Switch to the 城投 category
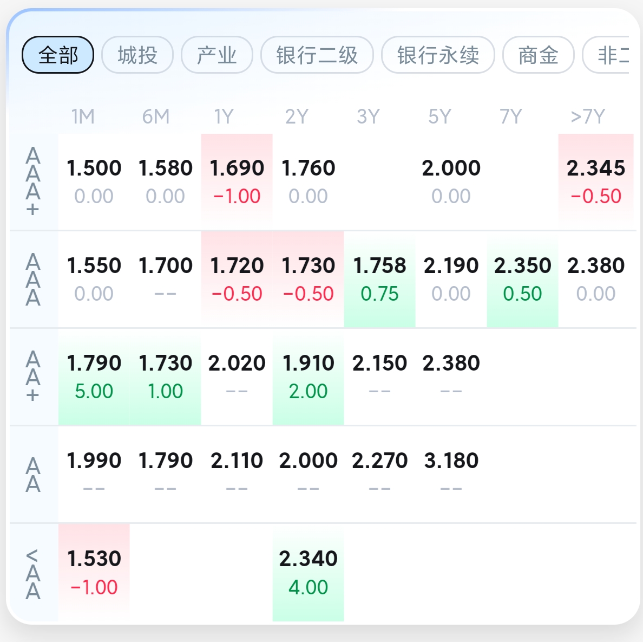This screenshot has width=643, height=642. click(x=137, y=55)
